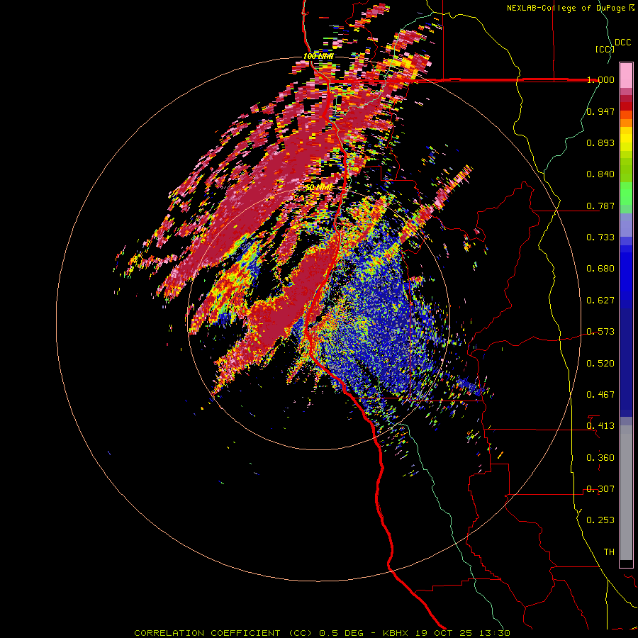Select the 0.573 legend value
This screenshot has width=638, height=638.
(600, 332)
